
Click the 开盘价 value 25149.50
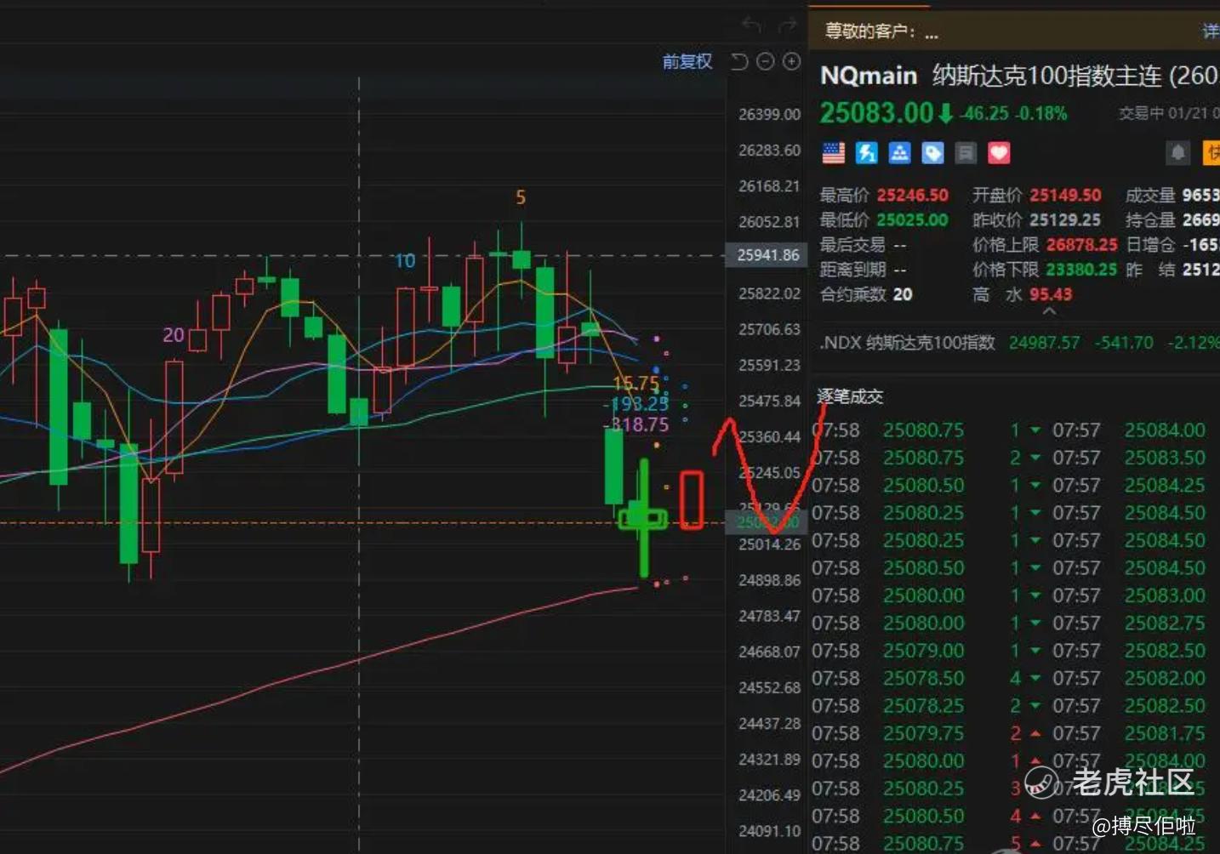tap(1065, 196)
